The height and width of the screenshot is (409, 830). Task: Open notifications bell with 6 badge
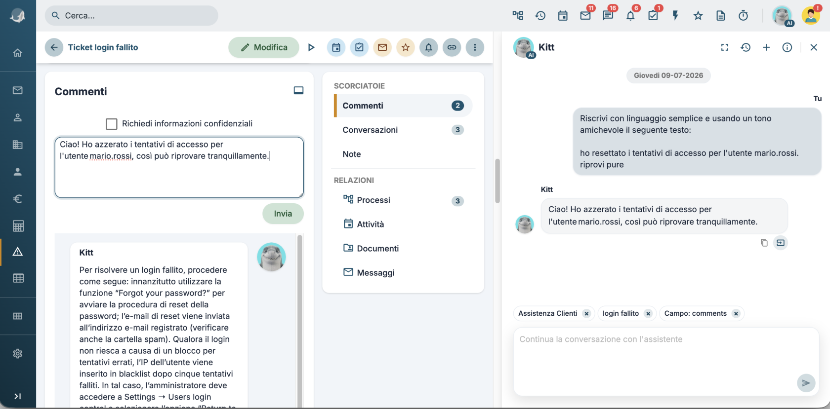(x=630, y=16)
